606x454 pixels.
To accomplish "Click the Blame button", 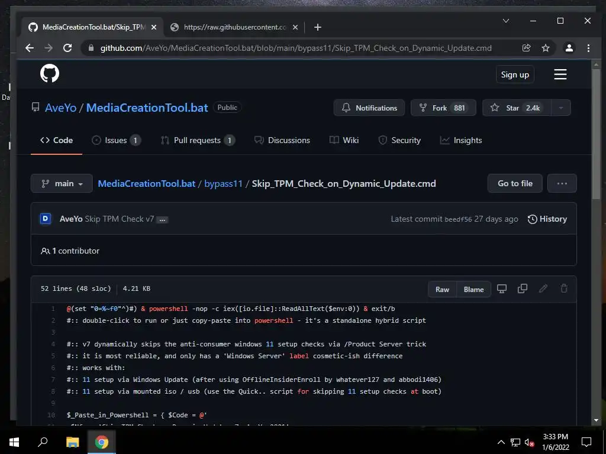I will [474, 290].
